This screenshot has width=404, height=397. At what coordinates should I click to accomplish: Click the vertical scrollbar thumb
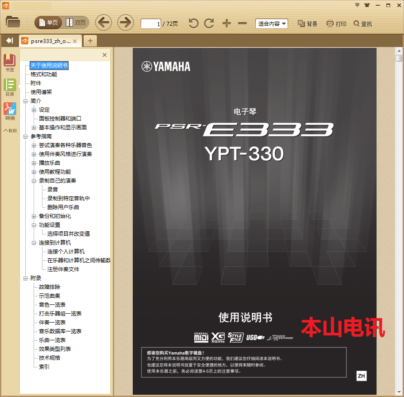(399, 58)
